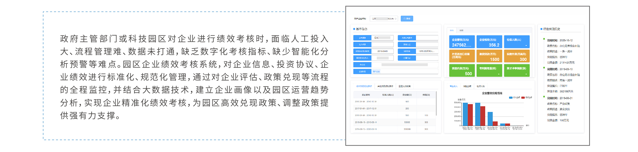Screen dimensions: 638x152
Task: Open the 企业税收(万元) card showing 356.2
Action: pyautogui.click(x=489, y=42)
